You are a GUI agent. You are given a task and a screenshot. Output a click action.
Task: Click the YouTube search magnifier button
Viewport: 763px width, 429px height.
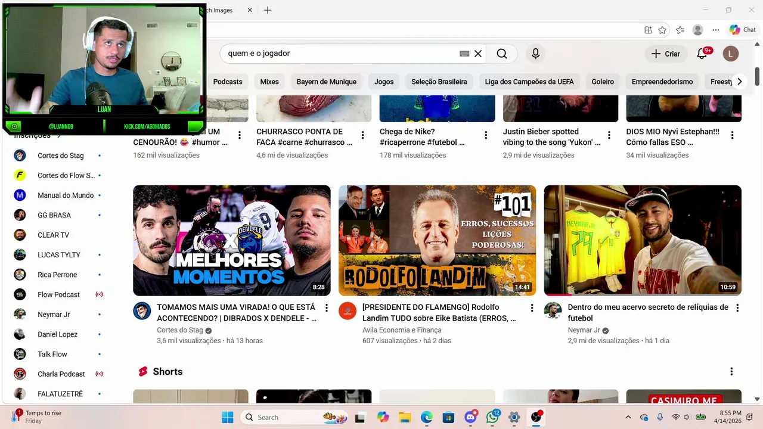coord(502,54)
